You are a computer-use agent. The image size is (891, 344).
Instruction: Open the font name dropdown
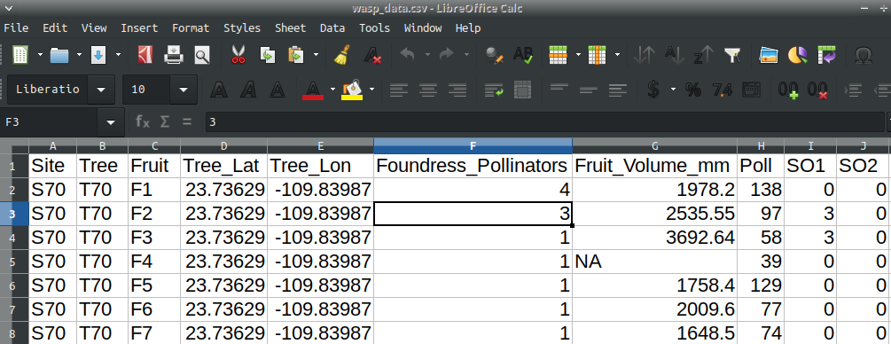point(101,90)
